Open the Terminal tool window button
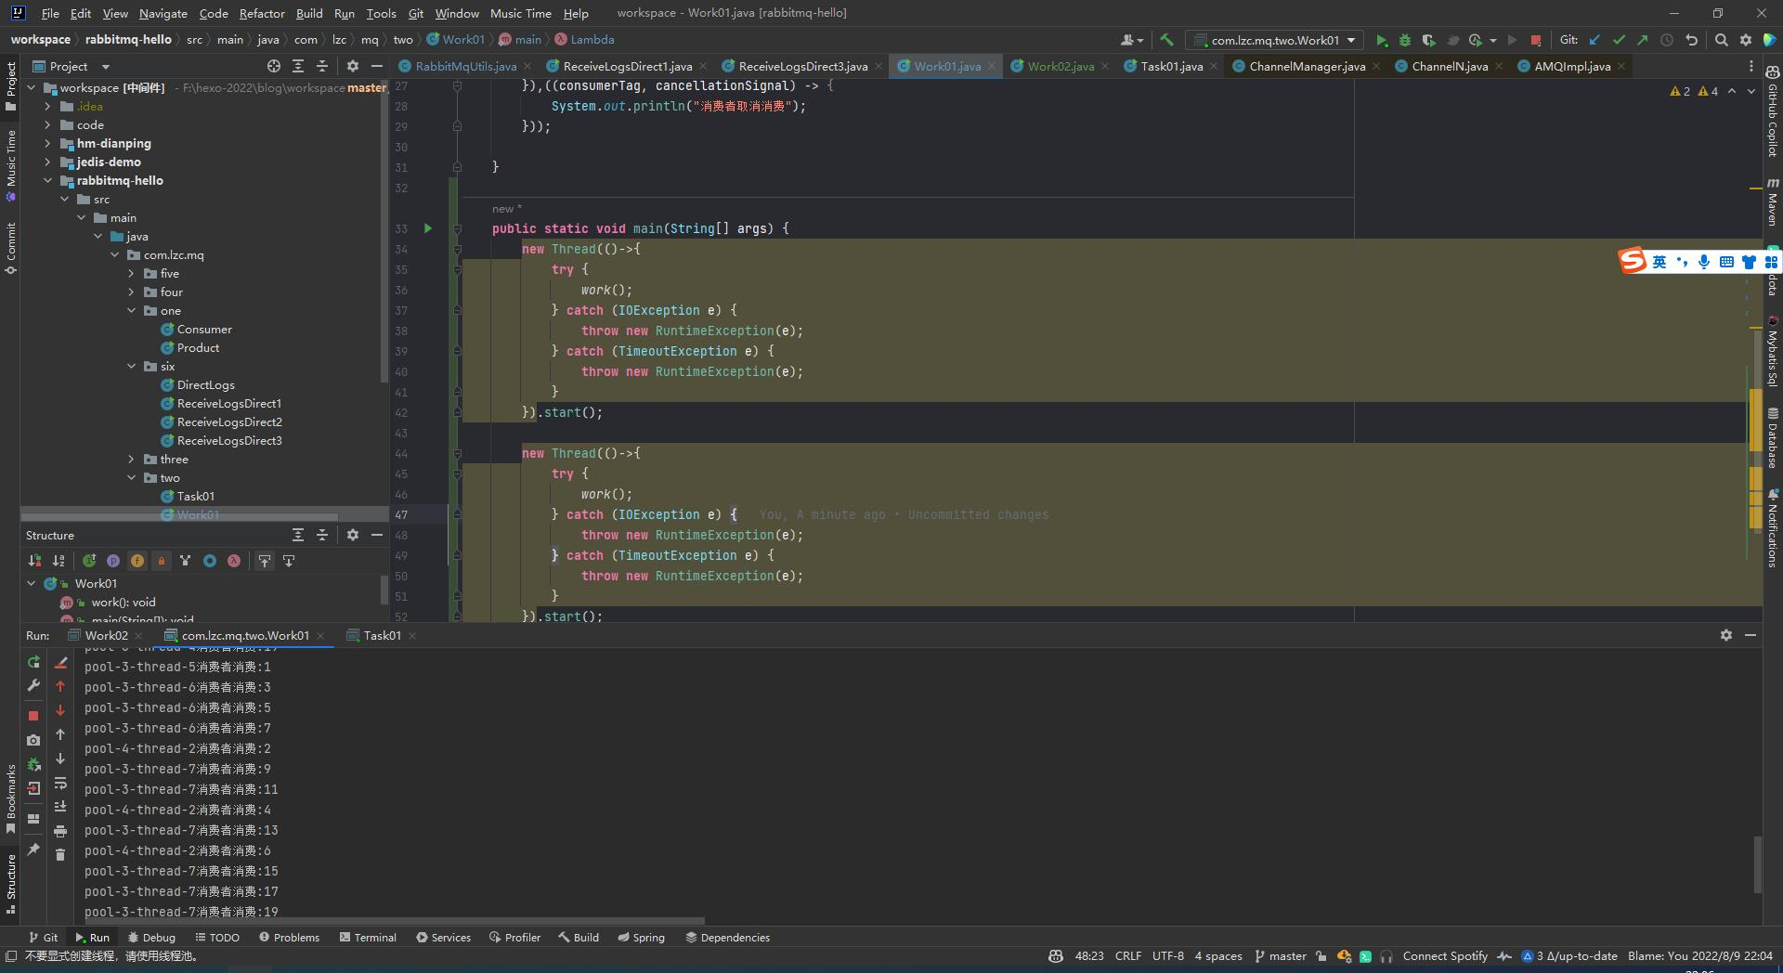Viewport: 1783px width, 973px height. (369, 937)
